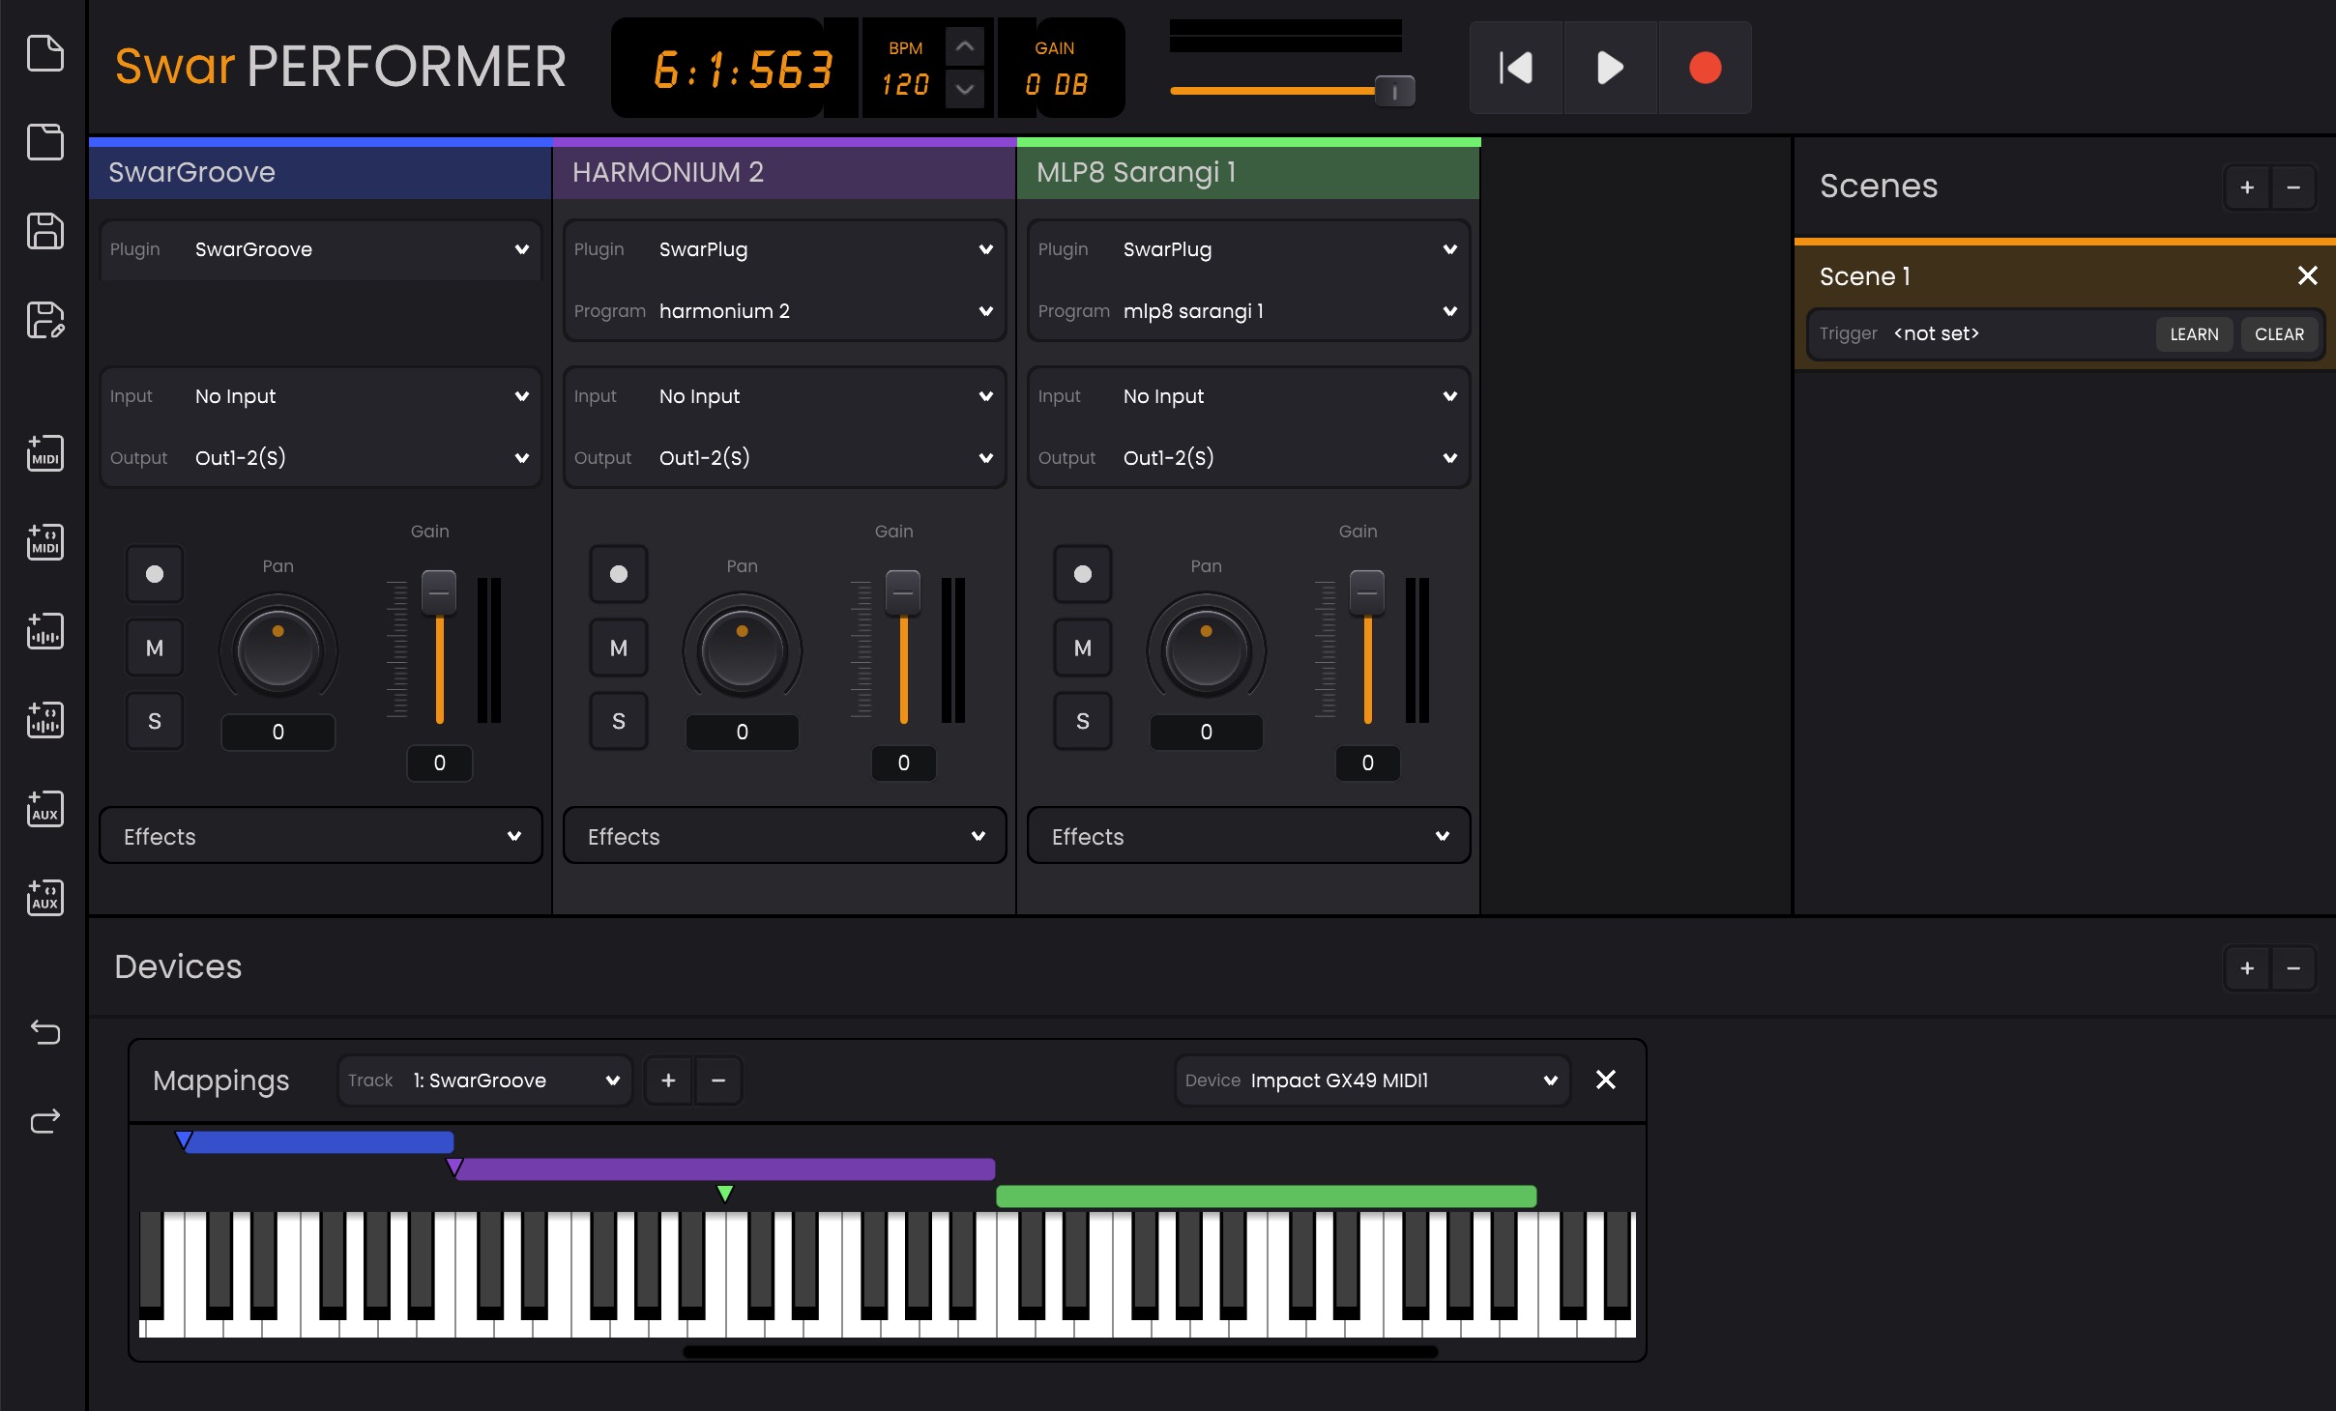Add linked audio track icon
This screenshot has width=2336, height=1411.
[x=44, y=720]
